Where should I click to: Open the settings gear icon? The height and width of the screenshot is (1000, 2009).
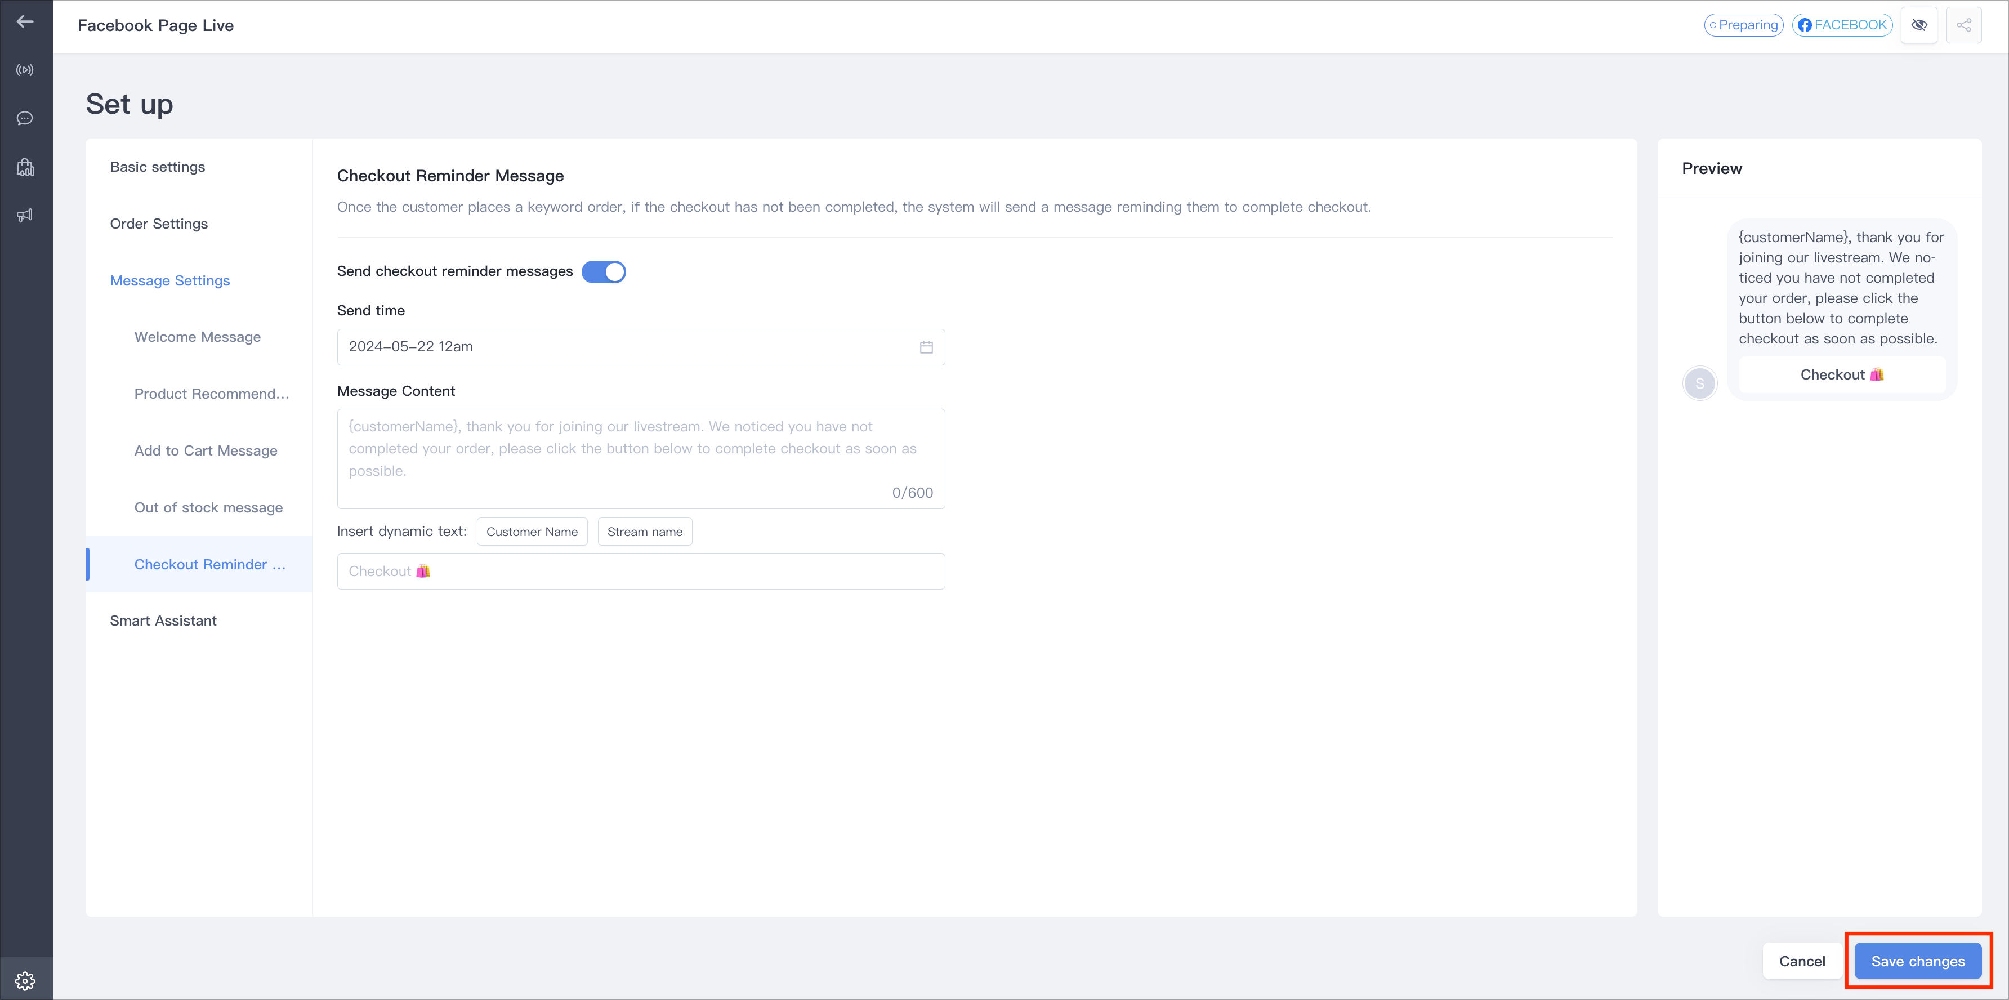click(x=25, y=980)
